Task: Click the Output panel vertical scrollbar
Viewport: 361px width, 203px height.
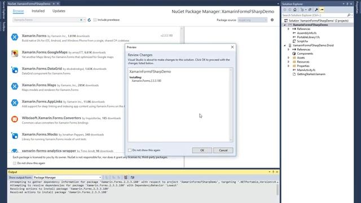Action: pos(278,189)
